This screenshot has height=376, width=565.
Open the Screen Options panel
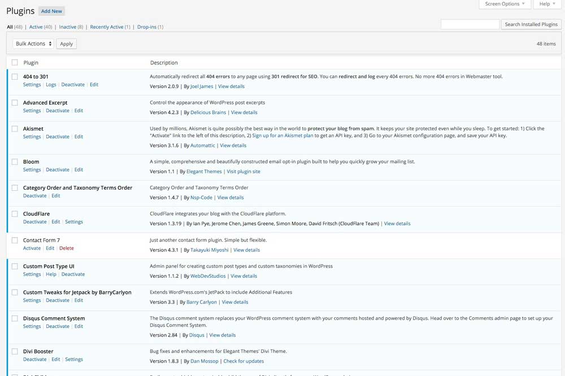pos(505,4)
